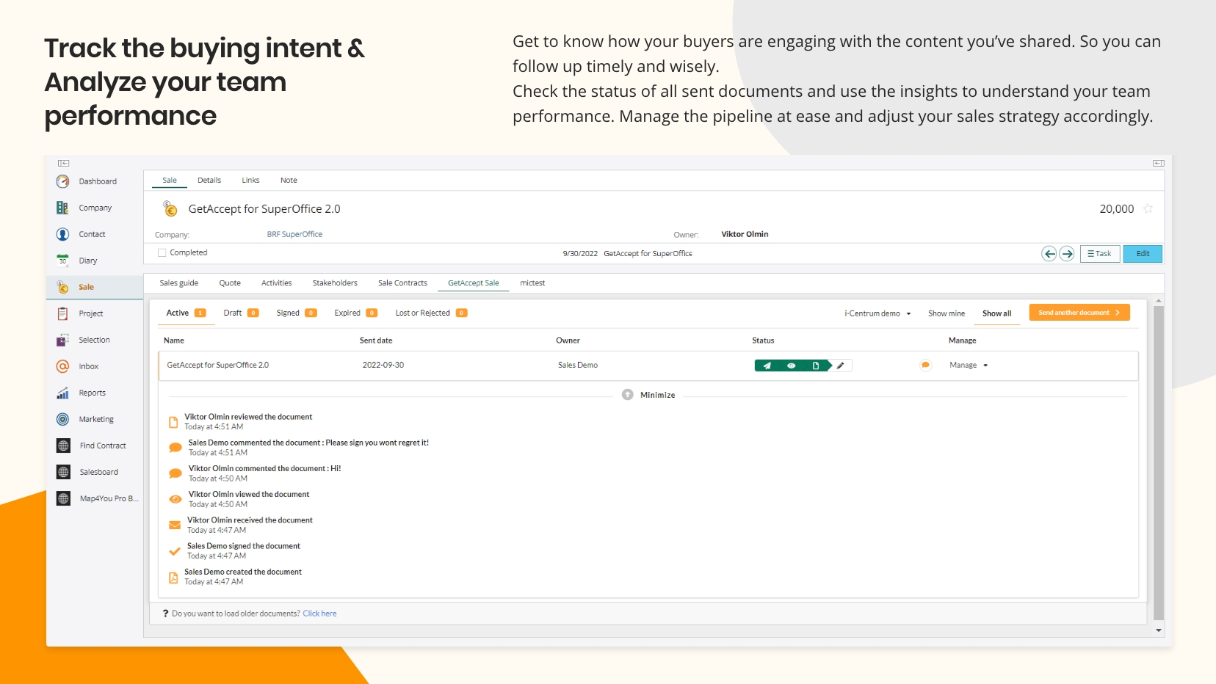The width and height of the screenshot is (1216, 684).
Task: Toggle Show mine filter
Action: tap(946, 313)
